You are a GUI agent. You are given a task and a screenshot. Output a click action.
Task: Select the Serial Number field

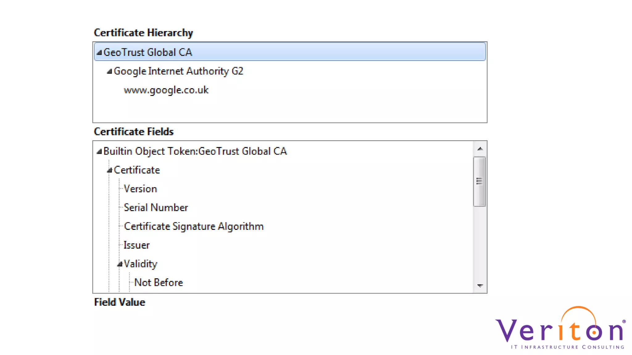156,208
